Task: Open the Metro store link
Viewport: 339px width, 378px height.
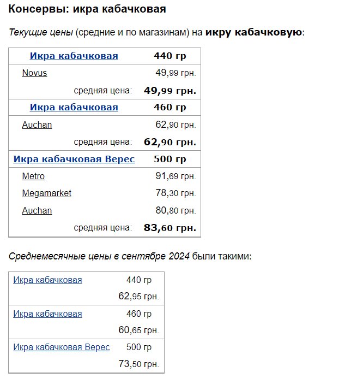Action: (33, 176)
